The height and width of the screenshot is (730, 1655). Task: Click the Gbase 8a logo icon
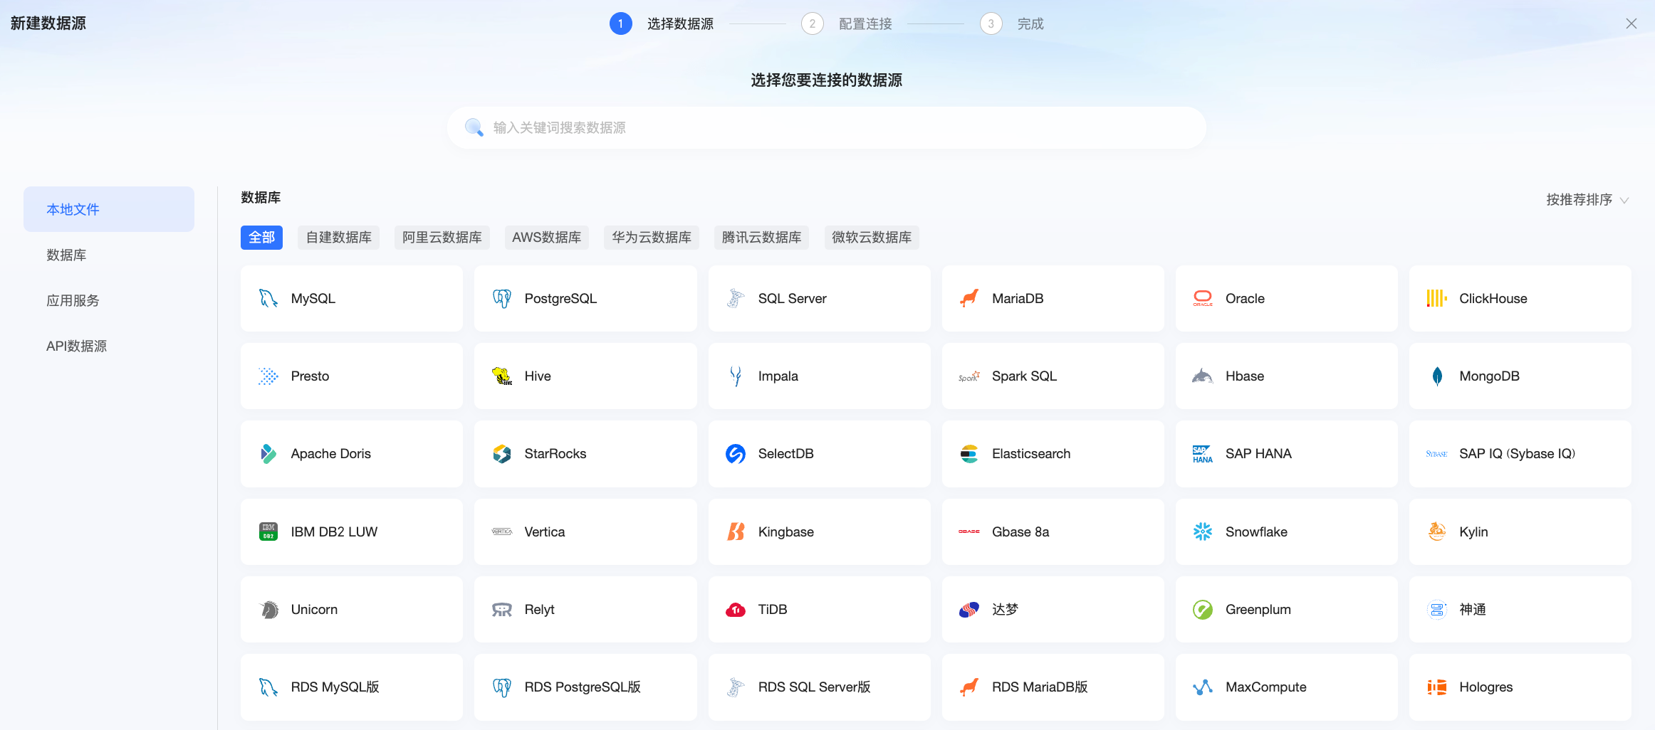[969, 531]
